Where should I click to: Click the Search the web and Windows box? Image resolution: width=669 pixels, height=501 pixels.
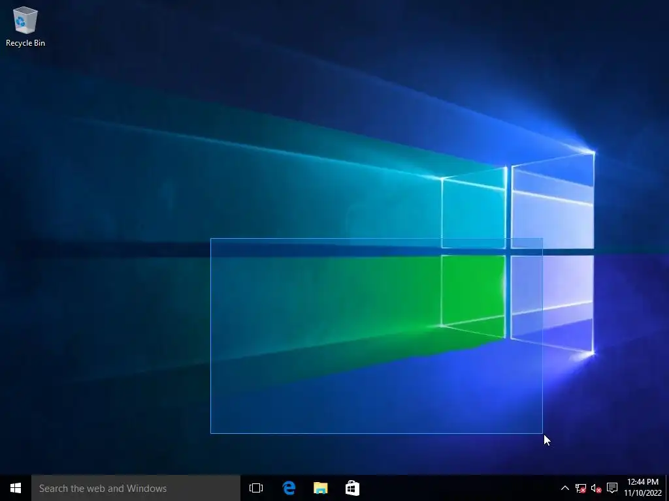136,488
